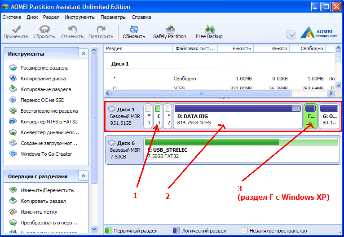
Task: Select unallocated block numbered 1
Action: [x=148, y=116]
